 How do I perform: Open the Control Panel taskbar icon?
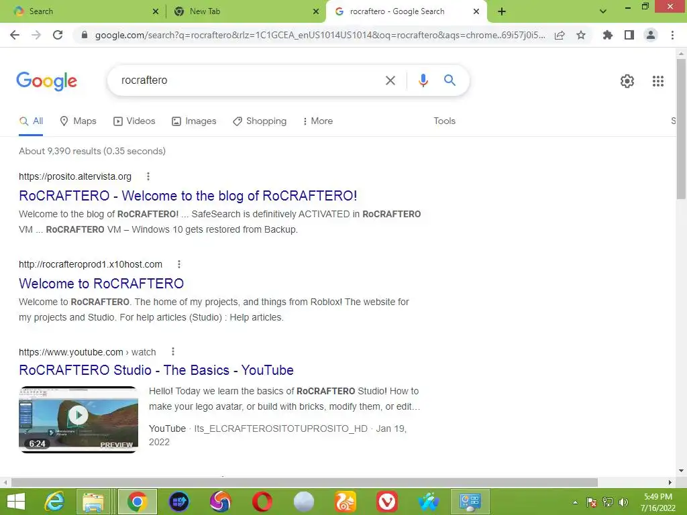pyautogui.click(x=470, y=502)
